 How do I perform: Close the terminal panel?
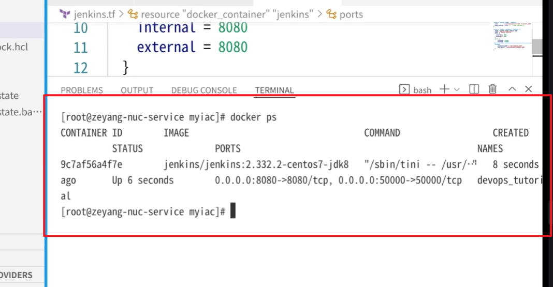coord(528,89)
